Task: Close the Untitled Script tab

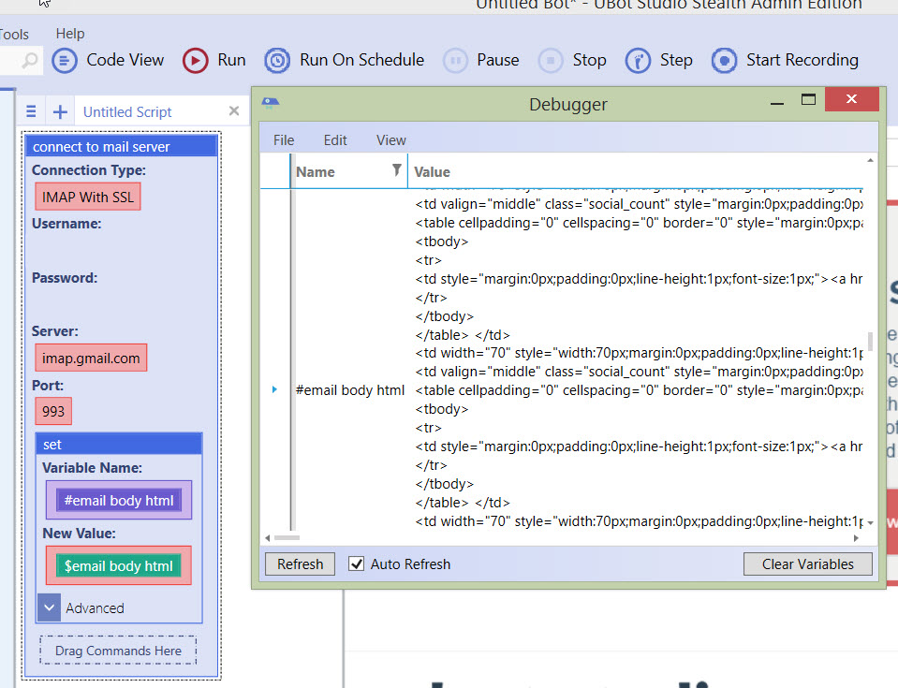Action: point(234,111)
